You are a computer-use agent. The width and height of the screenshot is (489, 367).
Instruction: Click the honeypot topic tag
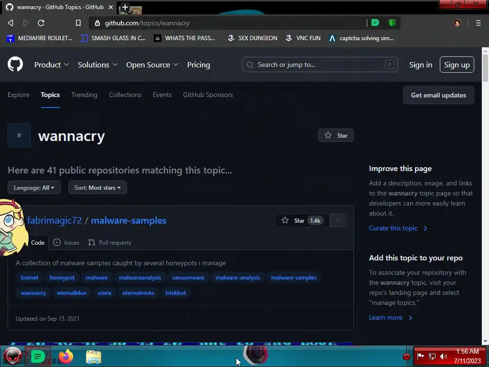click(x=62, y=278)
